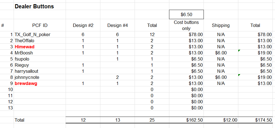Click the total button count 25 cell
Viewport: 275px width, 128px height.
[152, 120]
